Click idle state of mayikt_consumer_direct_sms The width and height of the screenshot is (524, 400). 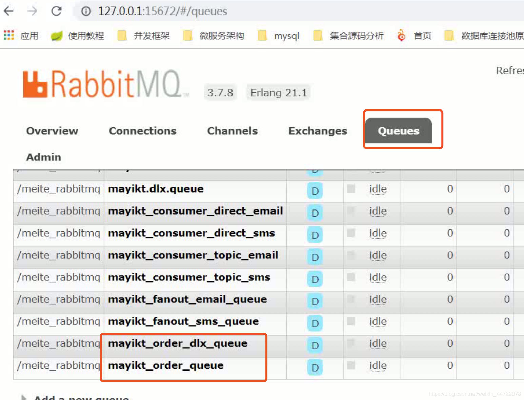coord(378,233)
